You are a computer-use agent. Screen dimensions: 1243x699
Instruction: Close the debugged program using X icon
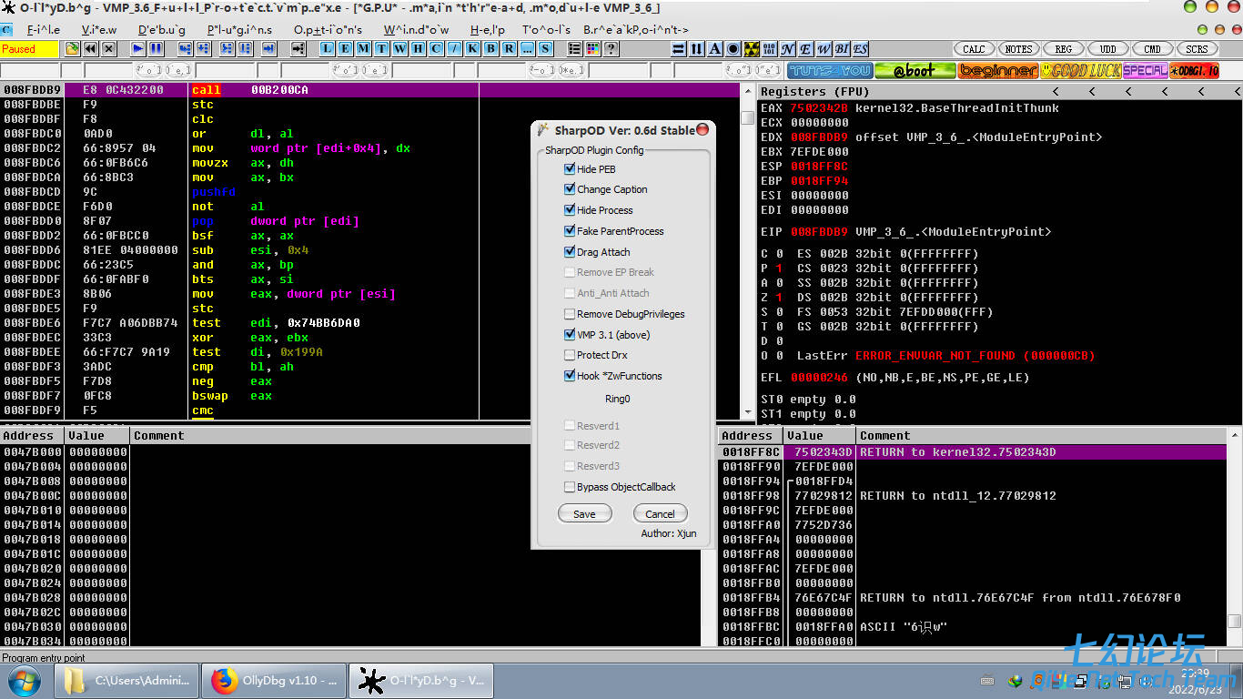(109, 49)
